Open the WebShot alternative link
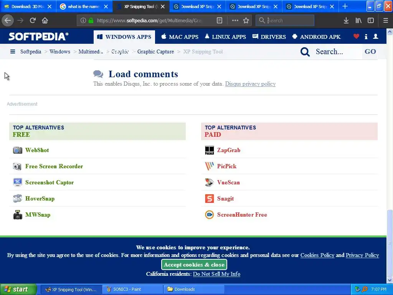The width and height of the screenshot is (393, 295). click(x=37, y=150)
